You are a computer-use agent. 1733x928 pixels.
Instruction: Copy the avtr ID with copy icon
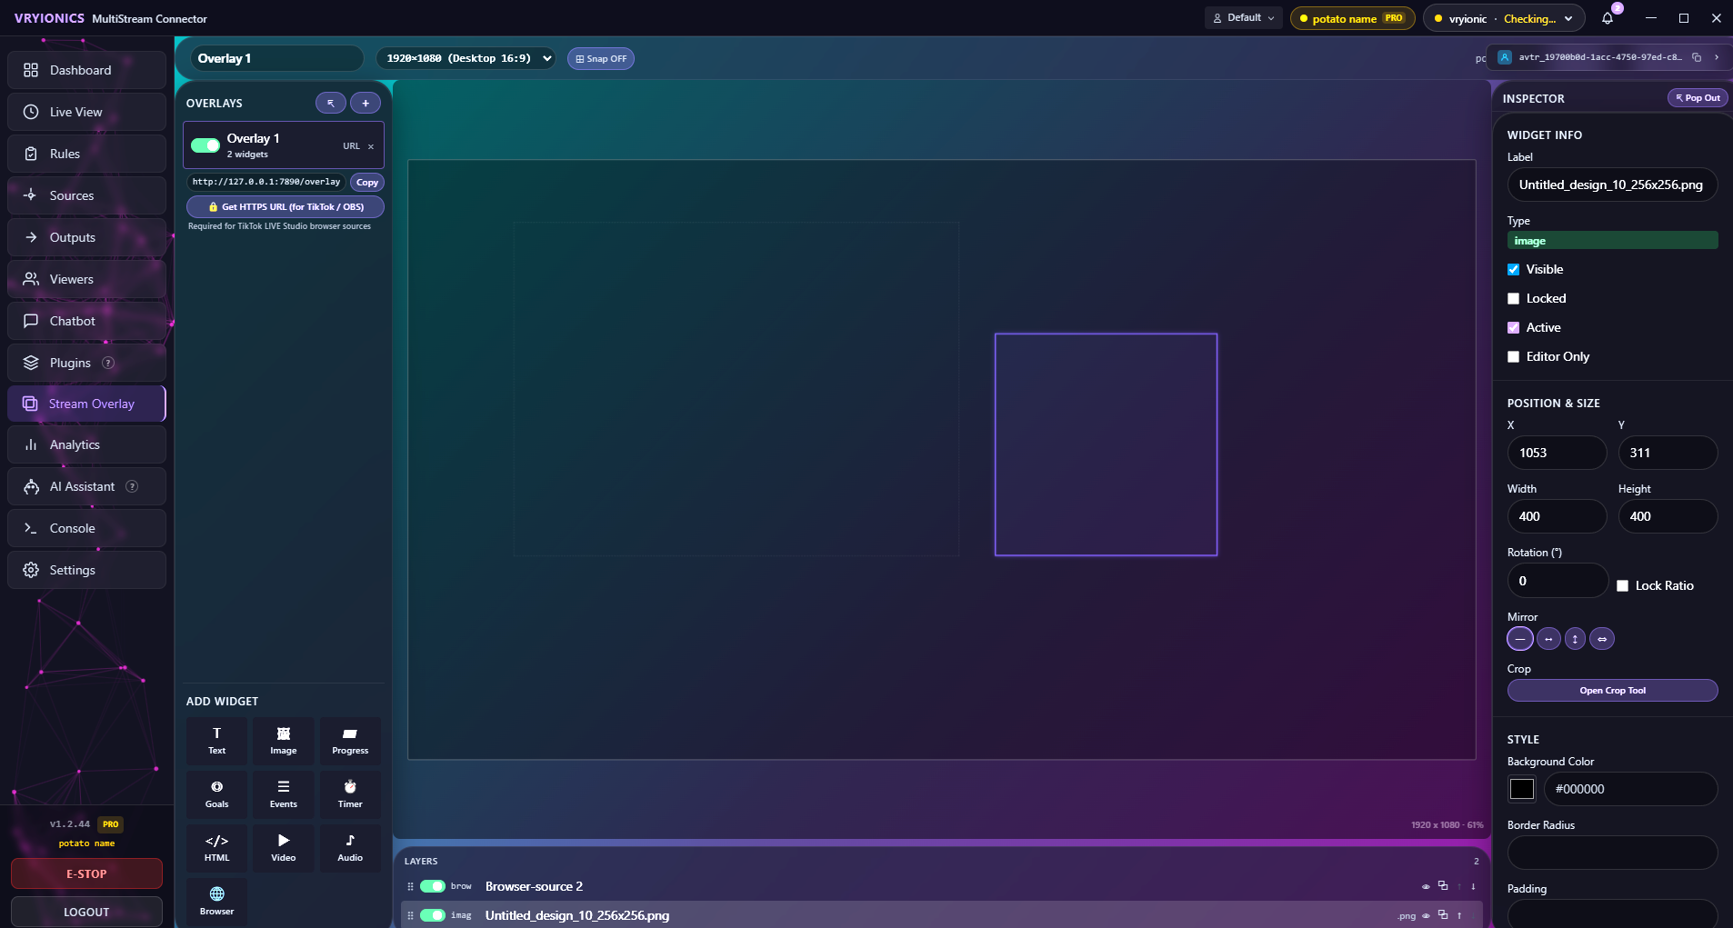click(1697, 57)
